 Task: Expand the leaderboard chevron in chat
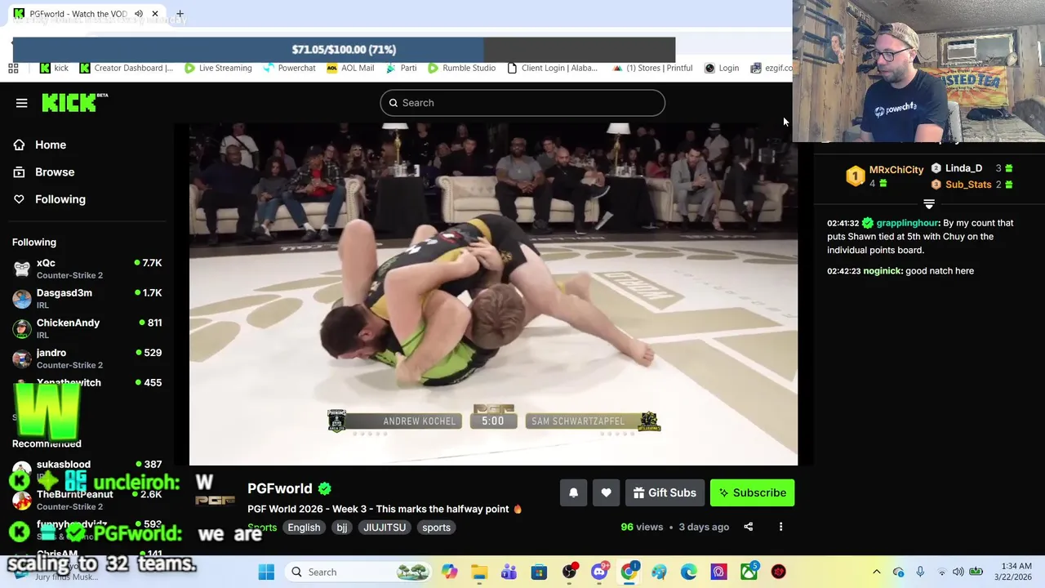(929, 203)
